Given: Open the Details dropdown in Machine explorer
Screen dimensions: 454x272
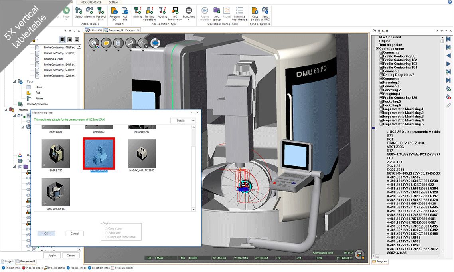Looking at the screenshot, I should tap(183, 121).
